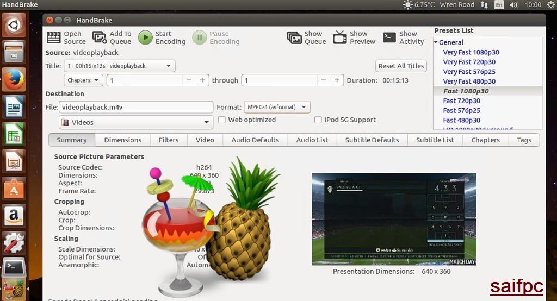Click the Show Preview TV icon
Screen dimensions: 557x301
coord(339,37)
